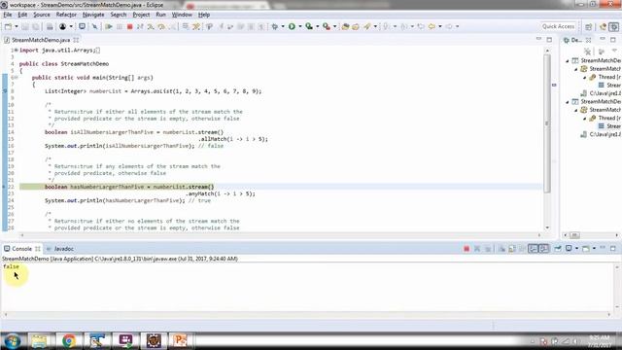
Task: Toggle Skip All Breakpoints icon
Action: pyautogui.click(x=95, y=26)
